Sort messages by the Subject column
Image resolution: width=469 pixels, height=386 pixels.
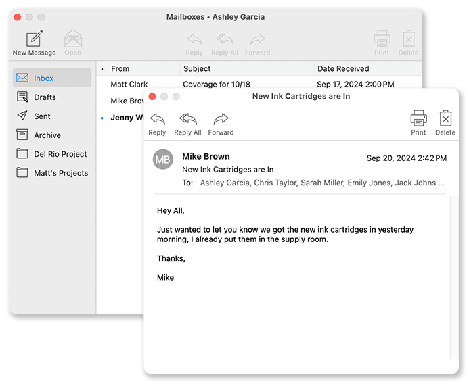[247, 69]
